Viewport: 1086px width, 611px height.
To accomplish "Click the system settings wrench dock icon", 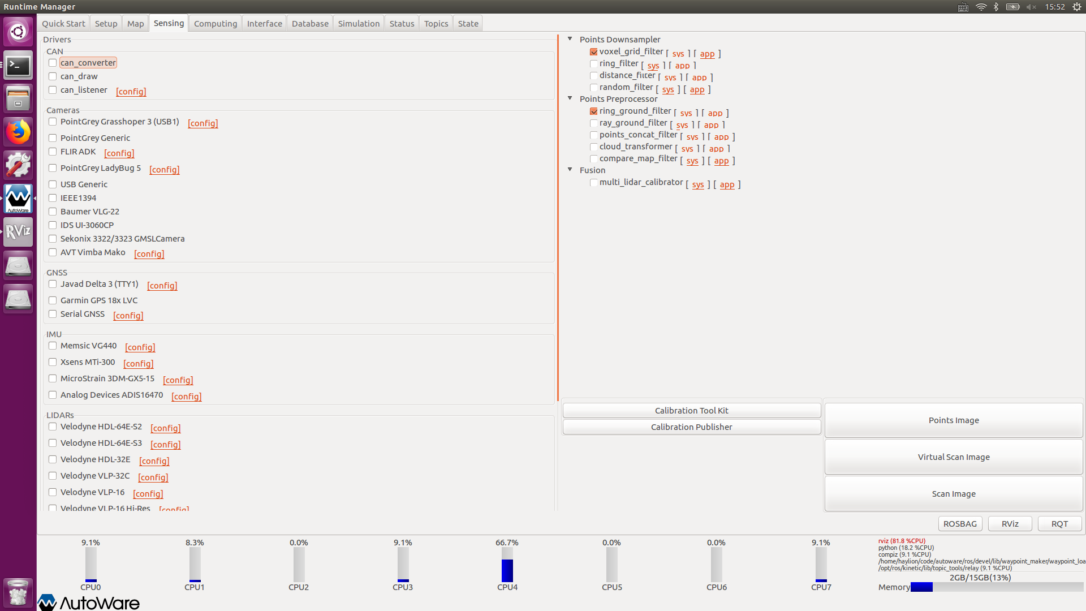I will (18, 166).
